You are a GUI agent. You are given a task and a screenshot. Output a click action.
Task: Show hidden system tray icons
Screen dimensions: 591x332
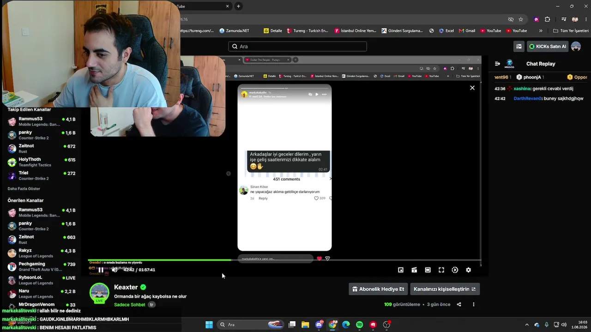(527, 325)
